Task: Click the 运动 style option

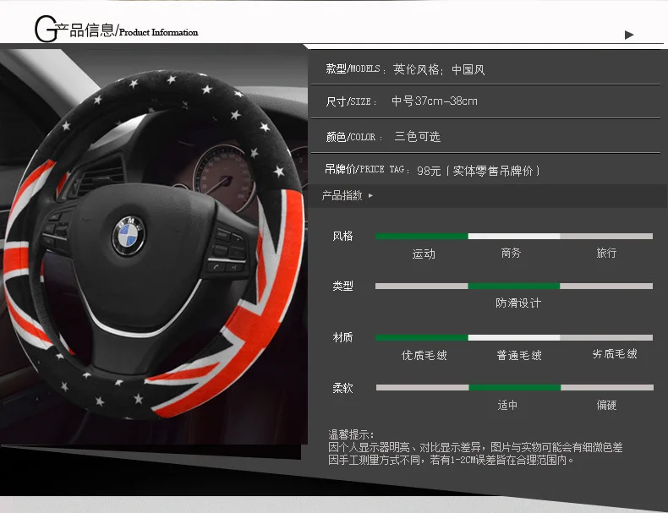Action: tap(424, 254)
